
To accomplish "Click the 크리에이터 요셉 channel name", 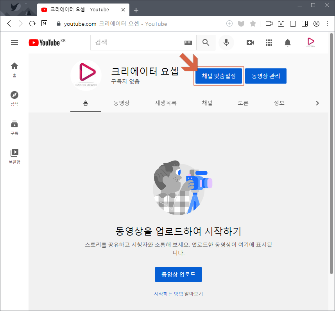I will [145, 71].
